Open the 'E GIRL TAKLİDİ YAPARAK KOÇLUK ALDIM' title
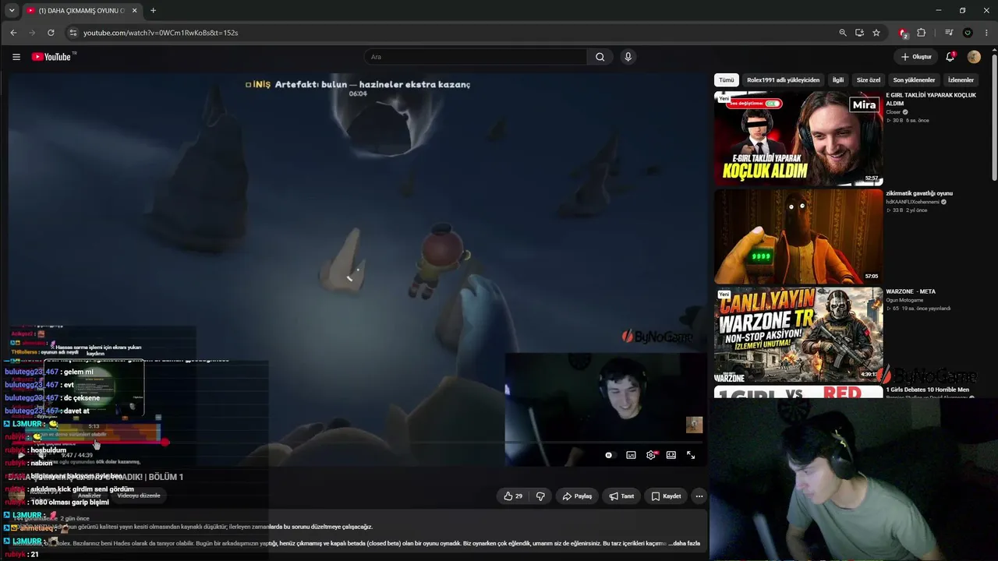The width and height of the screenshot is (998, 561). click(931, 99)
